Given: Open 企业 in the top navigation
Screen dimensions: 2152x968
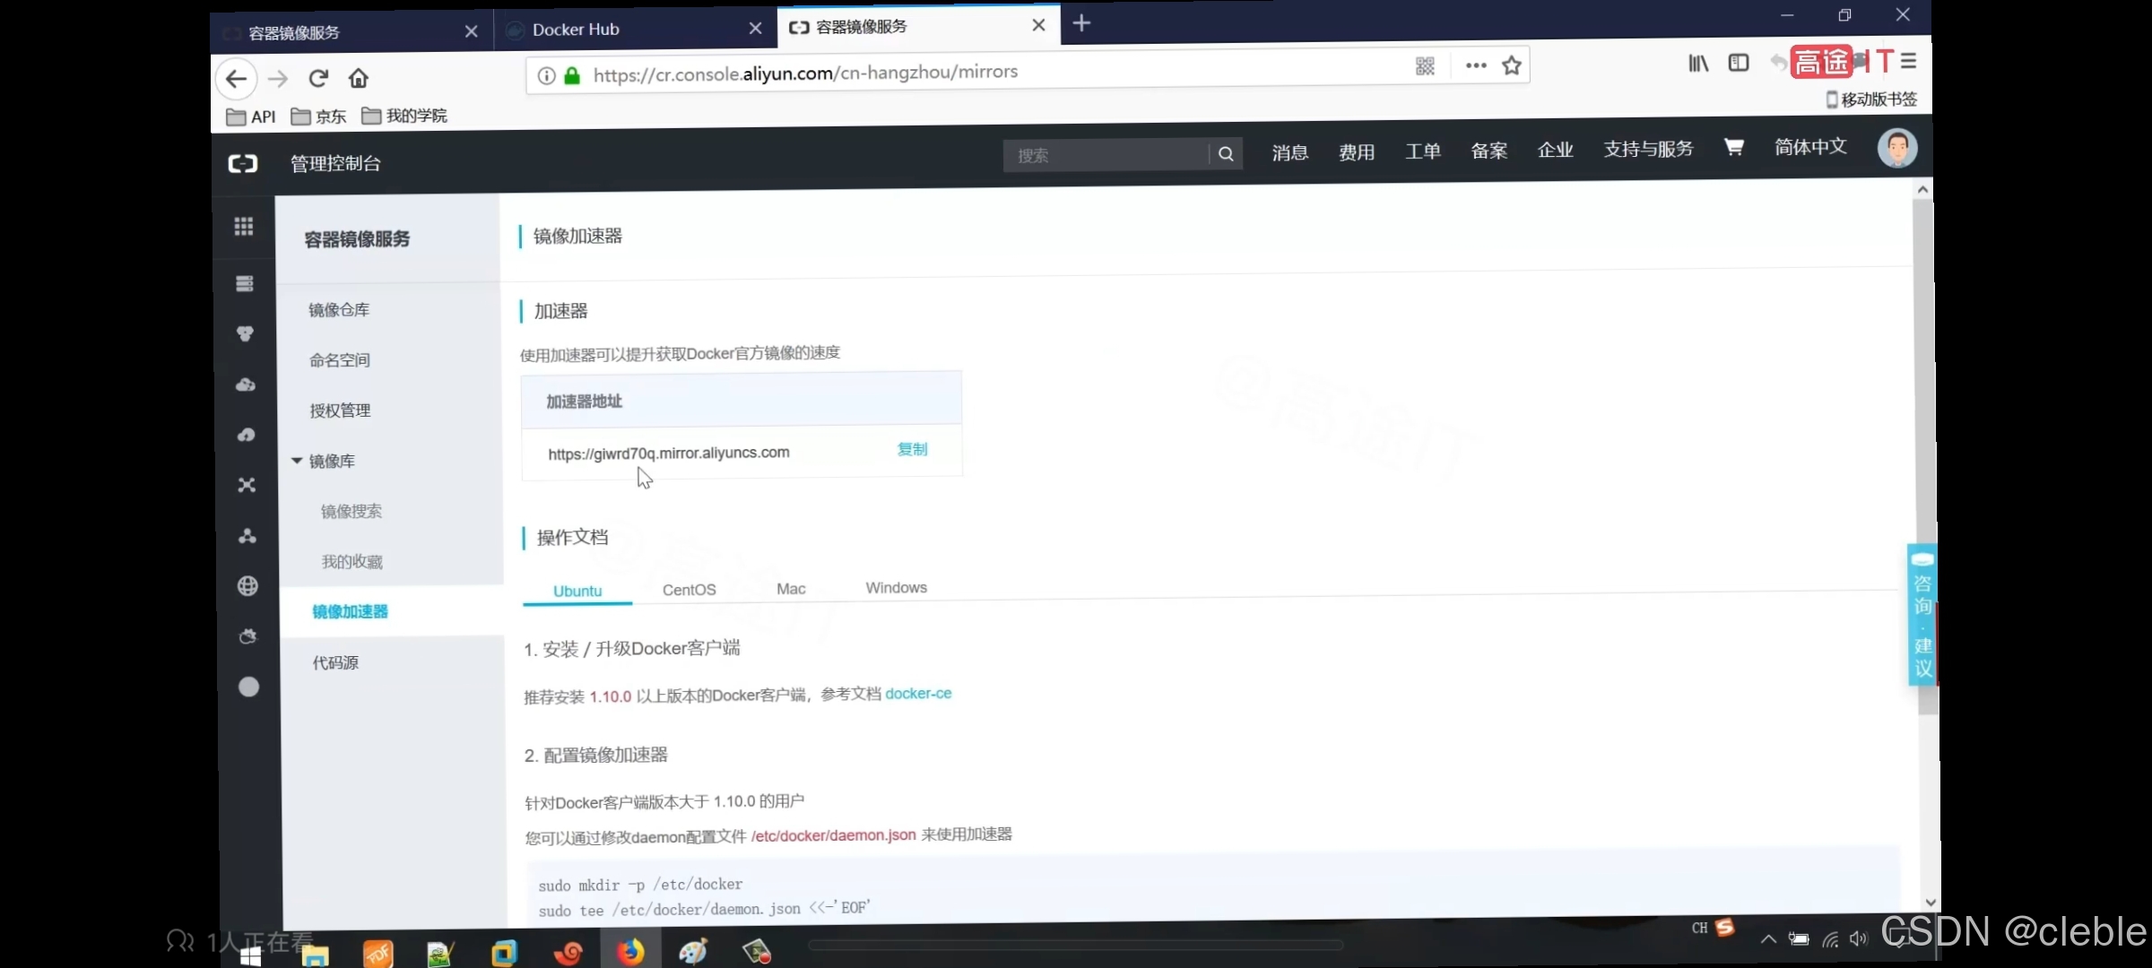Looking at the screenshot, I should coord(1556,150).
